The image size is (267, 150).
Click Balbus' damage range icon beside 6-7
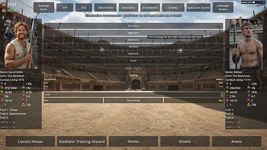pos(249,96)
